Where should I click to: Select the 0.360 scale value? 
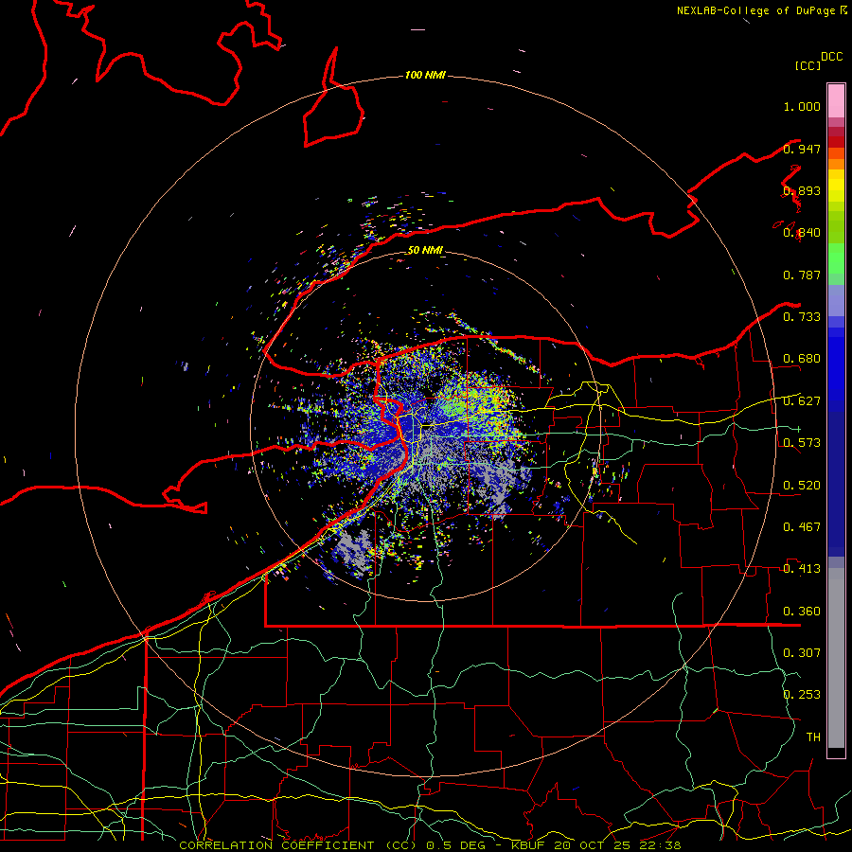[x=802, y=612]
